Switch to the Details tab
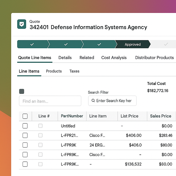This screenshot has width=176, height=176. (65, 58)
